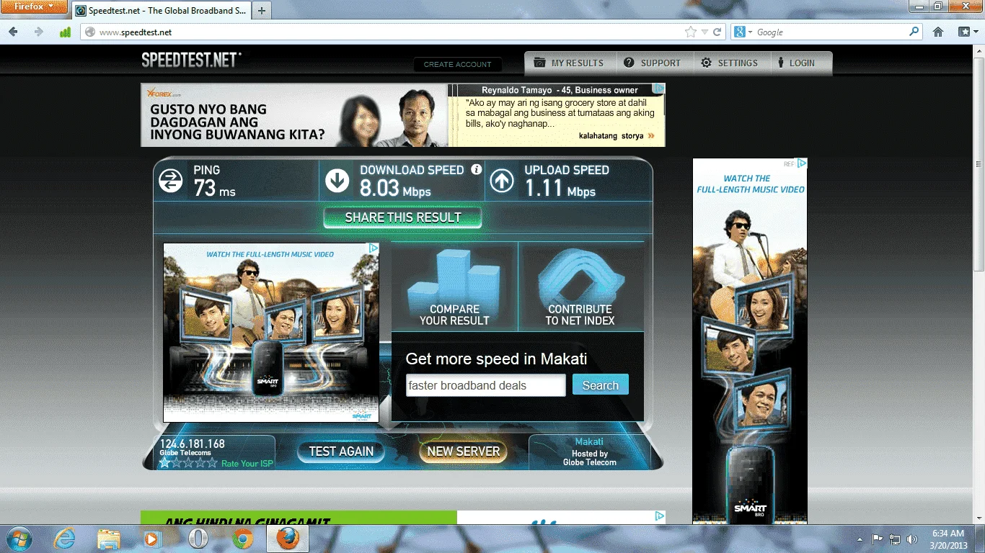Open My Results tab
This screenshot has height=553, width=985.
click(x=569, y=63)
